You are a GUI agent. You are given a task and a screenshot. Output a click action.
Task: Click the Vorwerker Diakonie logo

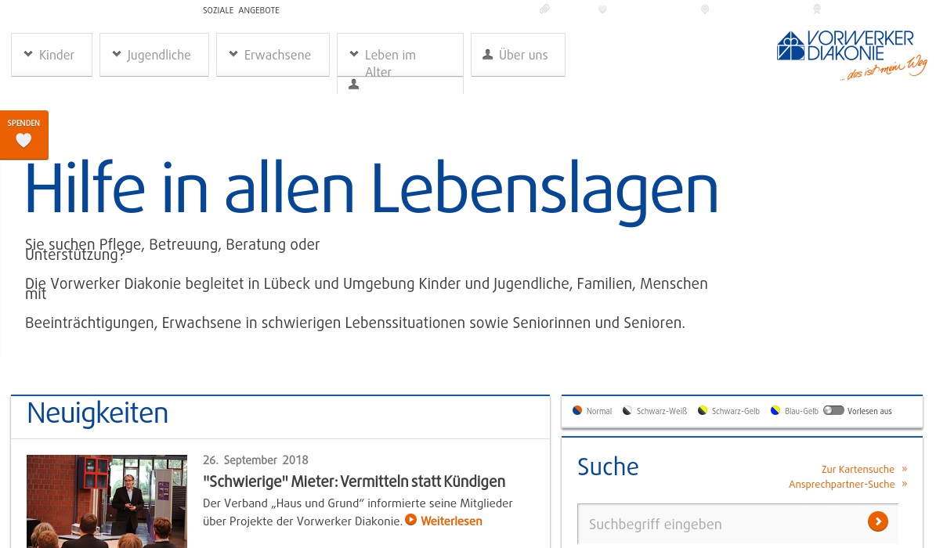tap(851, 53)
